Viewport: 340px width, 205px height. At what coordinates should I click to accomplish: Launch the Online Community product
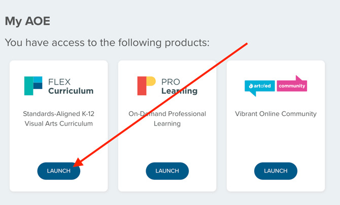click(276, 171)
